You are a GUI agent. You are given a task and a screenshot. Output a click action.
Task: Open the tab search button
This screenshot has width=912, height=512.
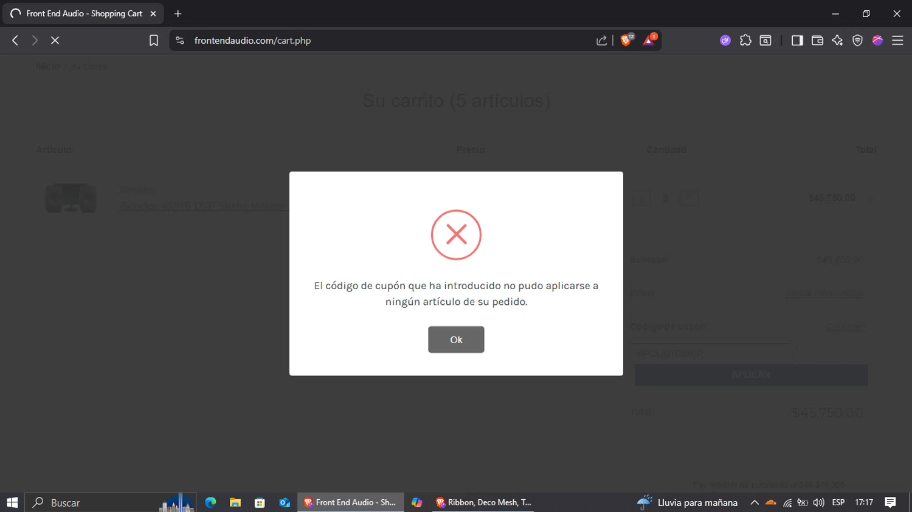(765, 40)
